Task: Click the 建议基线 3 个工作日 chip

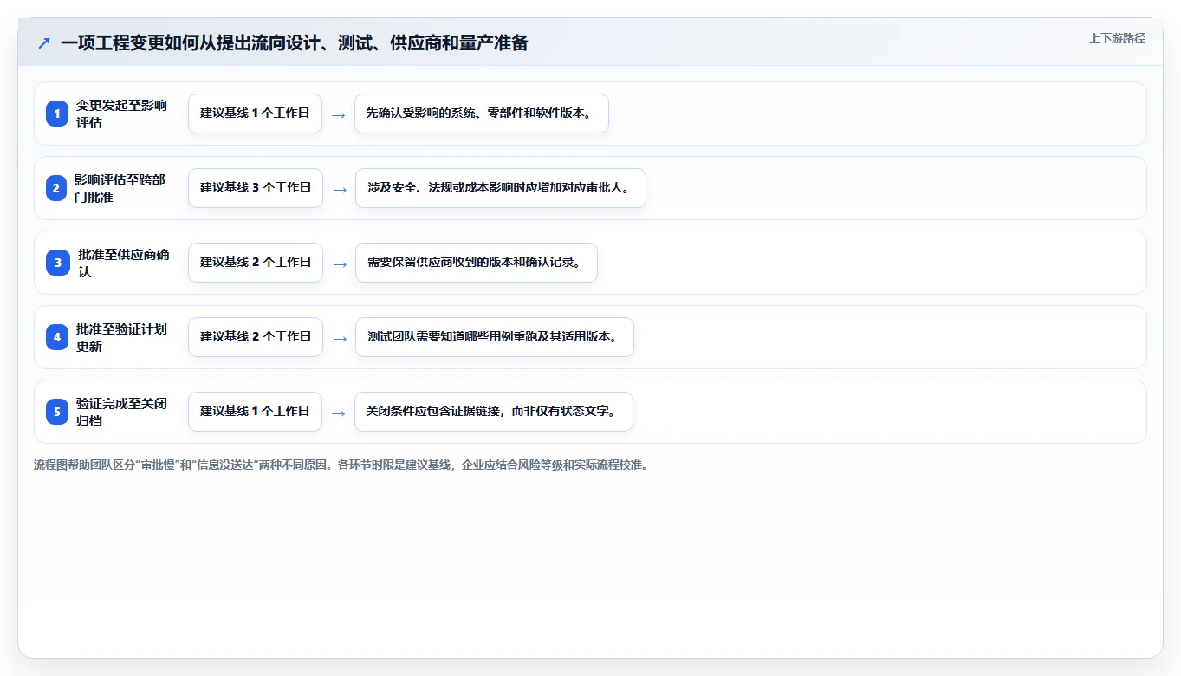Action: tap(256, 188)
